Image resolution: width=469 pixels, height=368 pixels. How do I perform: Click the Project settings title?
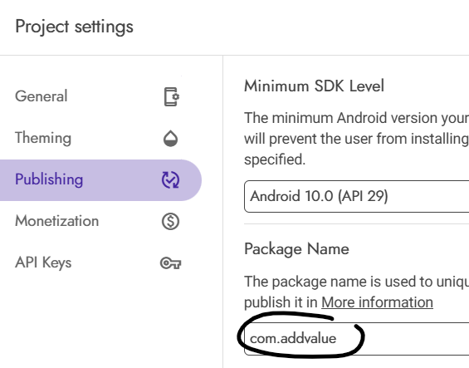click(x=74, y=27)
